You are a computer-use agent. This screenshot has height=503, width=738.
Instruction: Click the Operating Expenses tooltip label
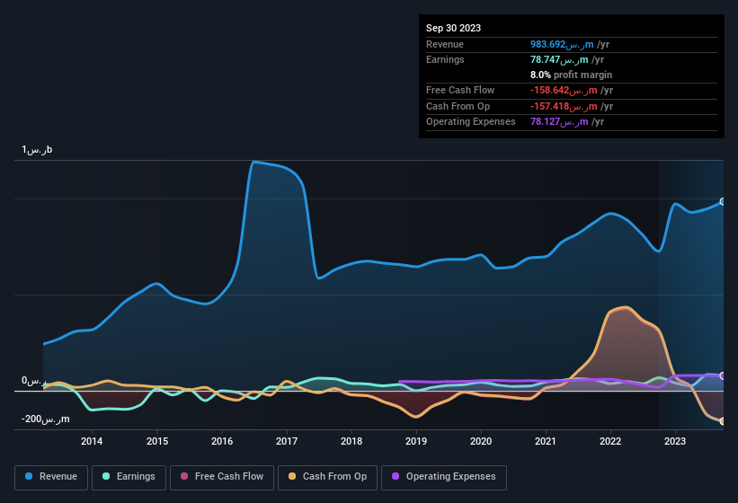pos(471,122)
